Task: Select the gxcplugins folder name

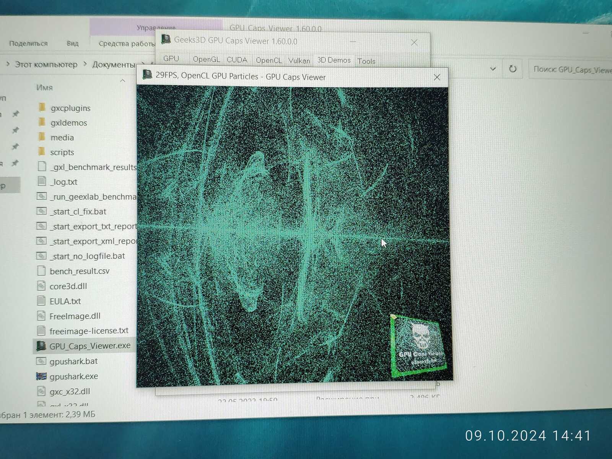Action: tap(71, 108)
